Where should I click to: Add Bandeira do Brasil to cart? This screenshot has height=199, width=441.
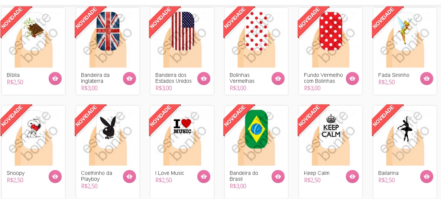click(278, 176)
